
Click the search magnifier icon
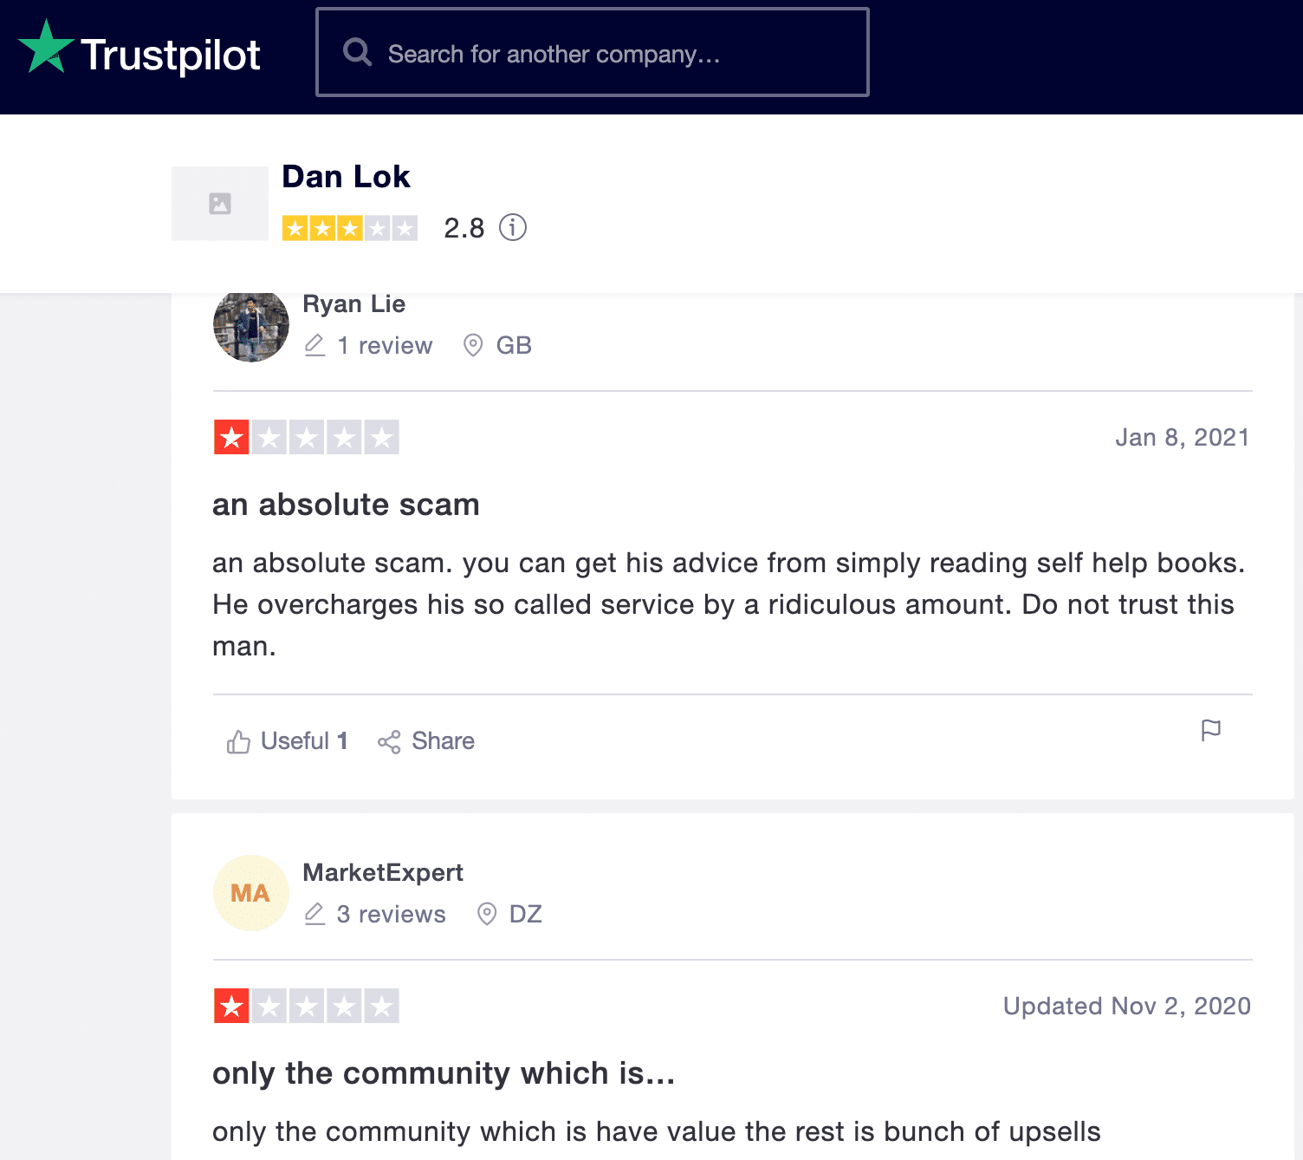pyautogui.click(x=357, y=53)
